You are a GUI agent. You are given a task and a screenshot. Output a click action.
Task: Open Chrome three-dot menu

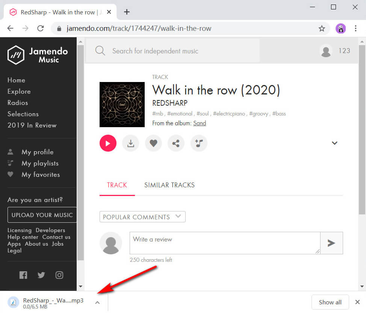click(x=355, y=29)
